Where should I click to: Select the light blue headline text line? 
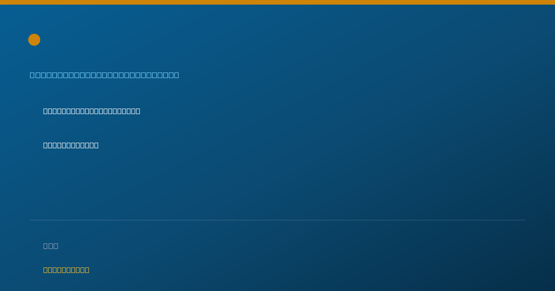pyautogui.click(x=105, y=75)
